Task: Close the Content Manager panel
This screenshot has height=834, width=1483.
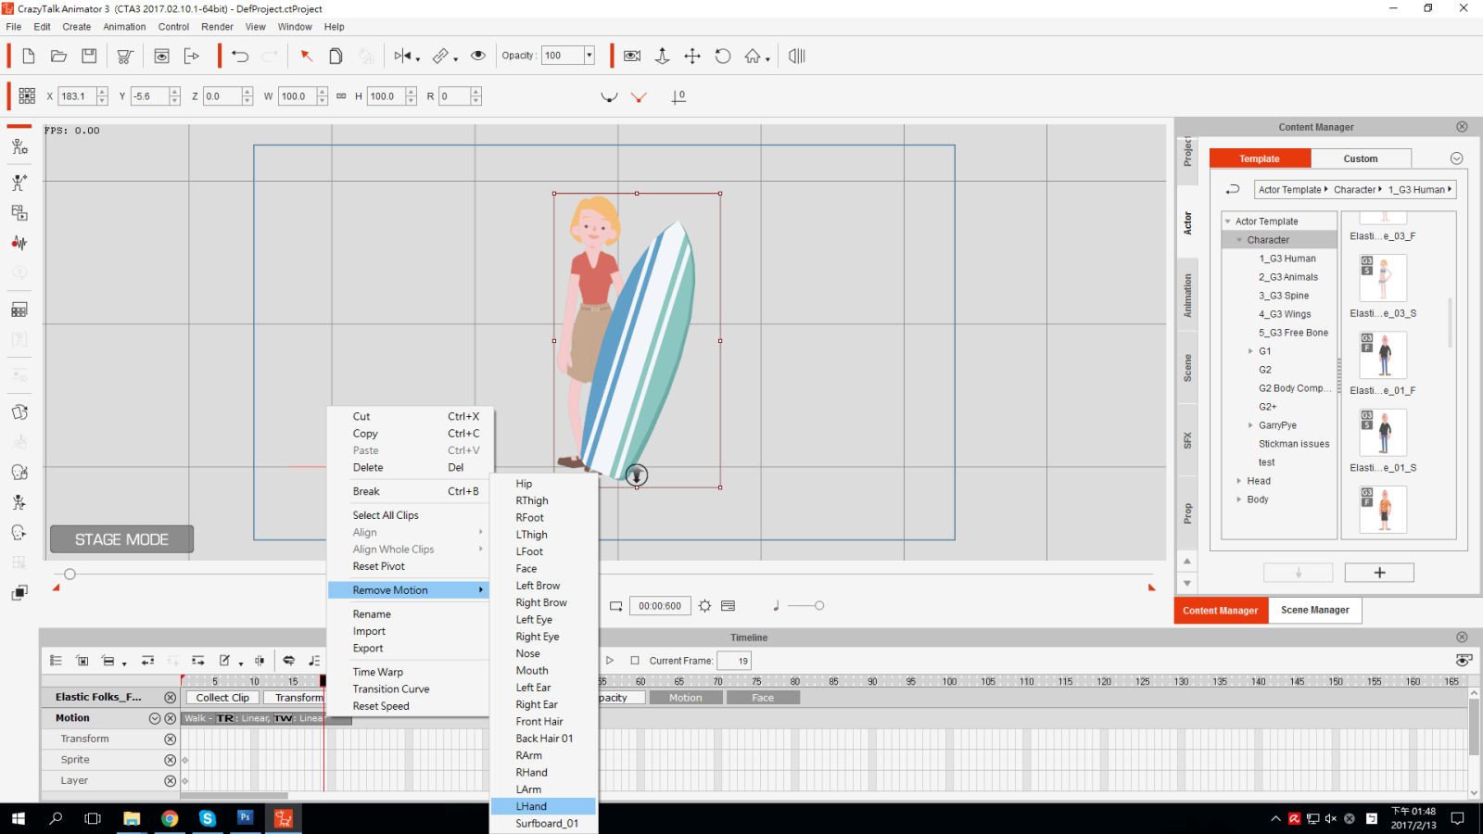Action: (1462, 127)
